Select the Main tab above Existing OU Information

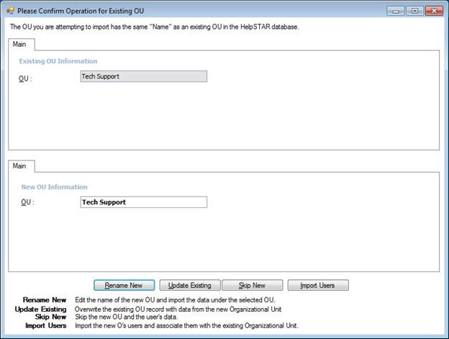coord(20,44)
